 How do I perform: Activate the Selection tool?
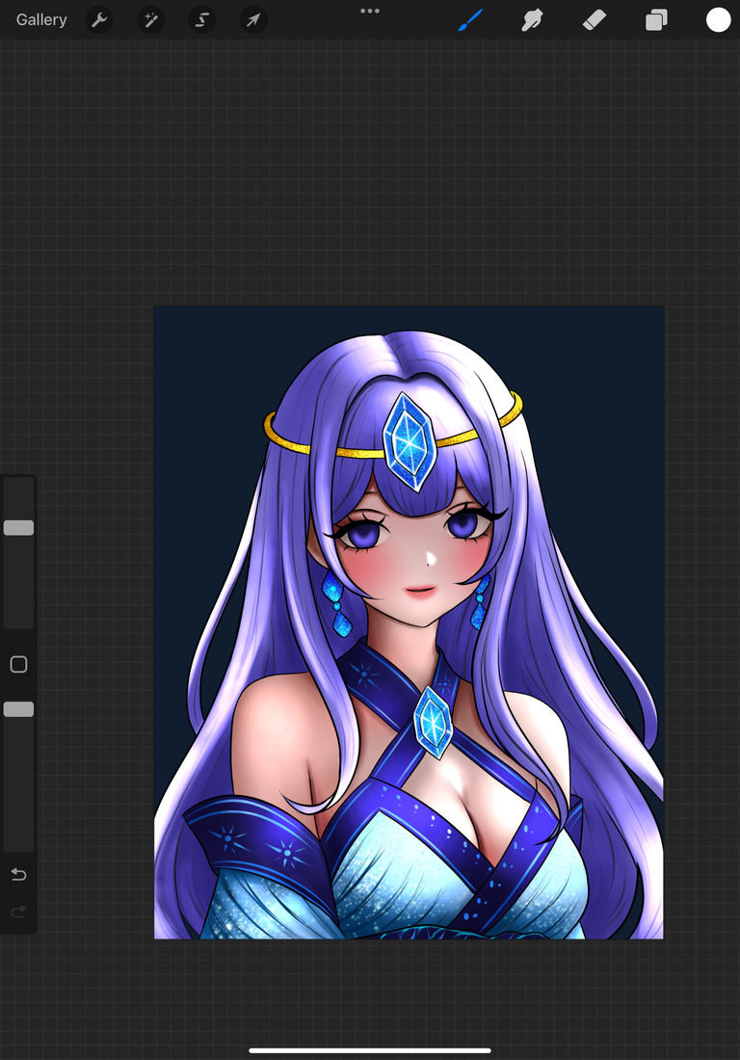[x=202, y=20]
